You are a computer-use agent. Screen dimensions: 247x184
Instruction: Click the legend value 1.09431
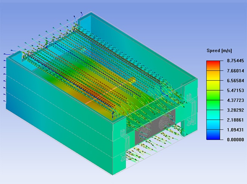(235, 130)
